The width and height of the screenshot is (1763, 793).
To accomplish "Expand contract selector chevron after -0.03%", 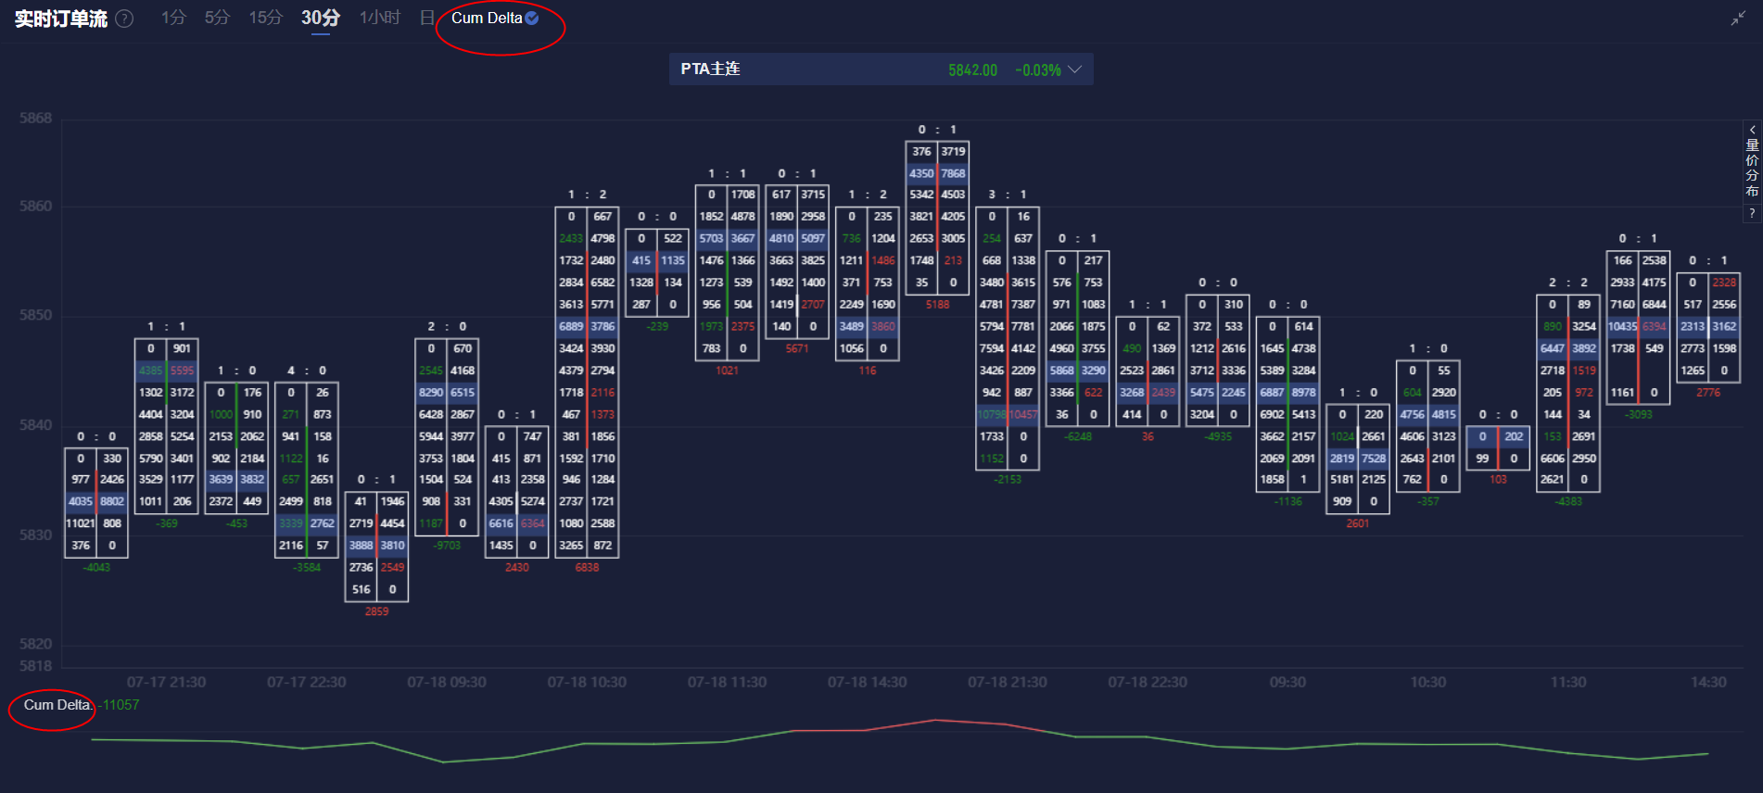I will 1075,69.
